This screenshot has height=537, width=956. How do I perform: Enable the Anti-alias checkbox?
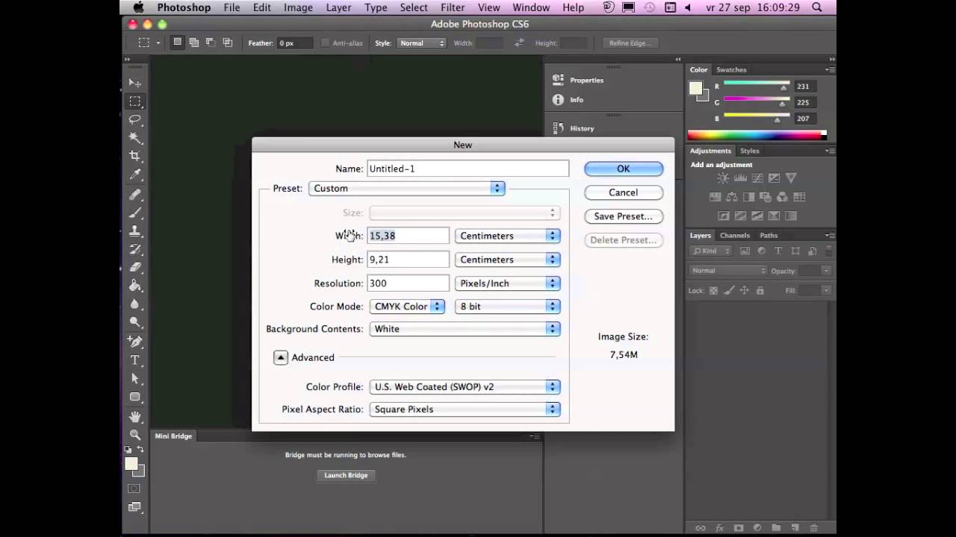tap(325, 43)
